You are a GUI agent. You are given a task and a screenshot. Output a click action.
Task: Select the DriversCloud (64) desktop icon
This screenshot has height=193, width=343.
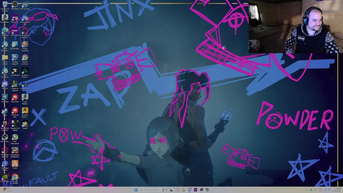[x=25, y=20]
